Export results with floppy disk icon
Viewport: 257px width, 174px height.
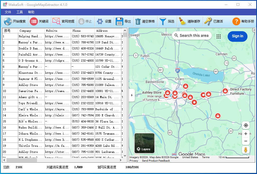120,21
